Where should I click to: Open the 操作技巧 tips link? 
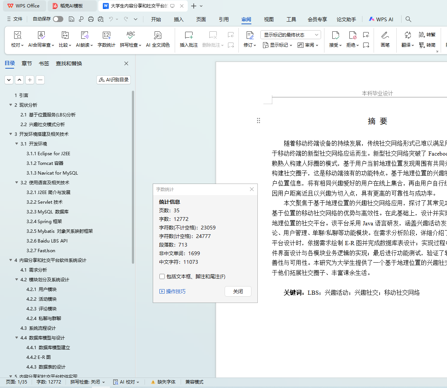[172, 291]
